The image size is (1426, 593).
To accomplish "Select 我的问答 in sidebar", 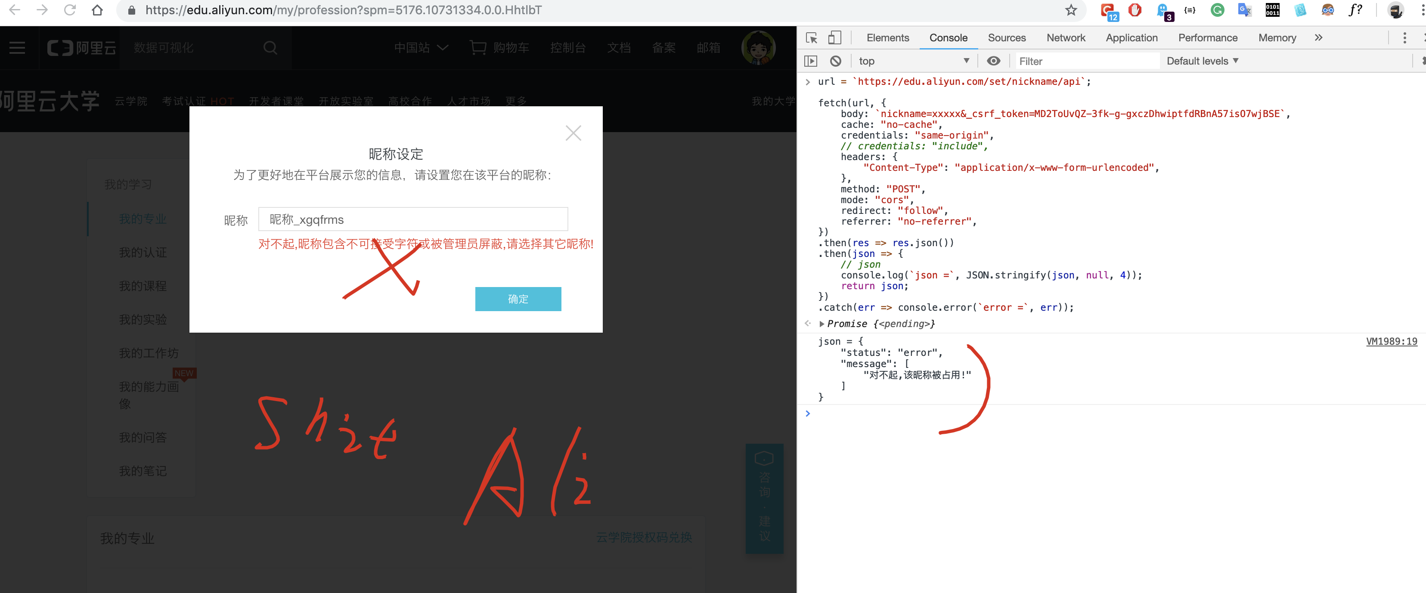I will click(143, 437).
